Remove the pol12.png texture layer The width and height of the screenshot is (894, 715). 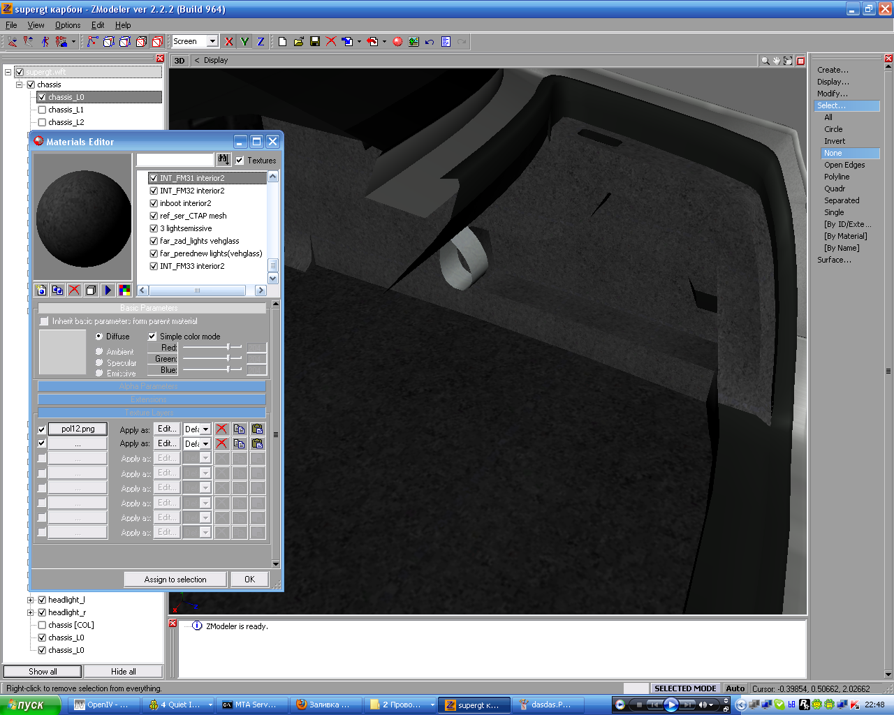coord(221,429)
